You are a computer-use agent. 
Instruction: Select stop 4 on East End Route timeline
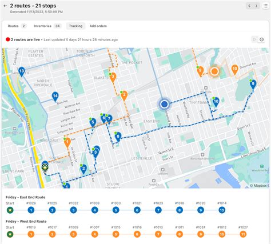click(95, 210)
